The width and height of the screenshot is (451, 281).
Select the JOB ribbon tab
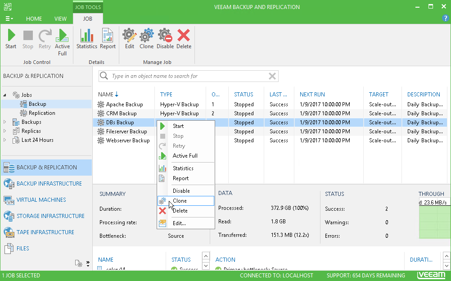[x=88, y=19]
